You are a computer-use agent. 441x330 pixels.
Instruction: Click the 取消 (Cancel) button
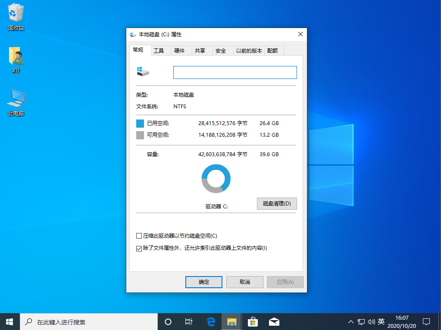245,282
